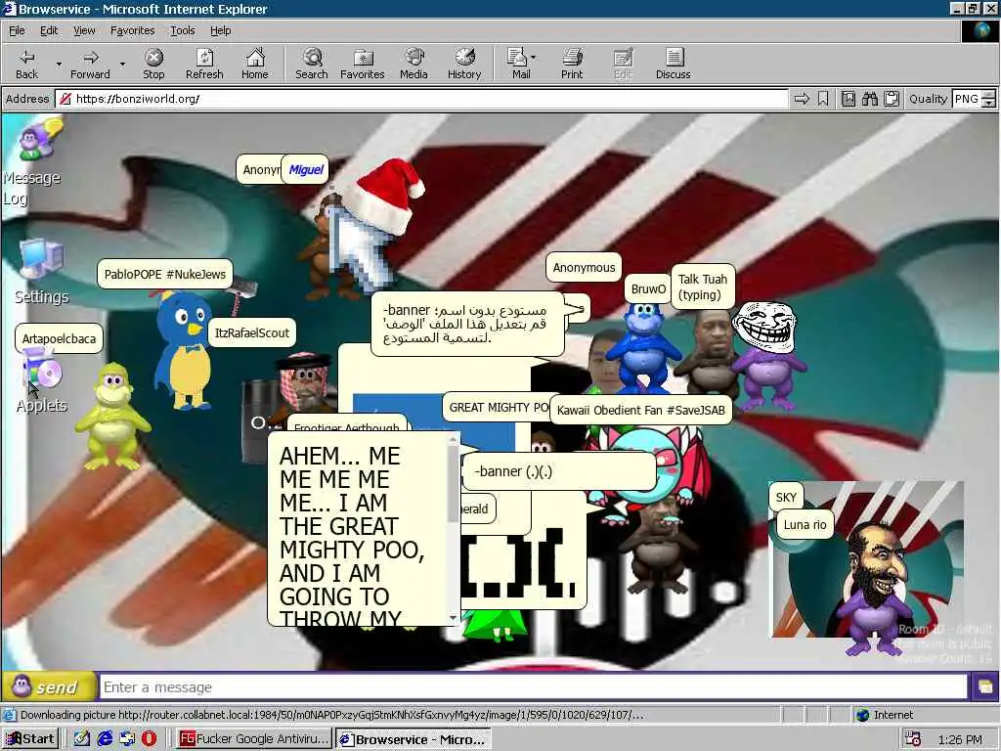This screenshot has height=751, width=1001.
Task: Click the clipboard icon near Quality
Action: pyautogui.click(x=892, y=99)
